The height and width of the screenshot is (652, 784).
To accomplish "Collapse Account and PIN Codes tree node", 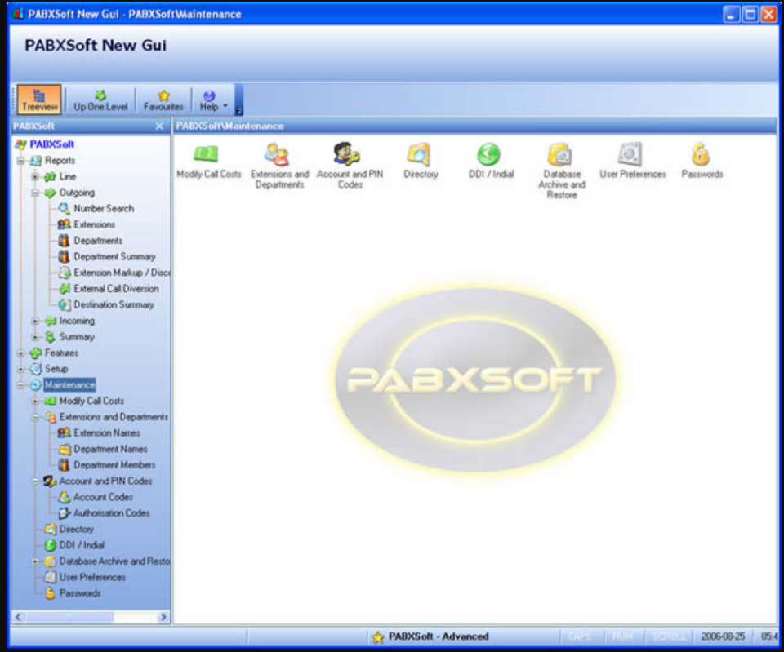I will point(35,481).
